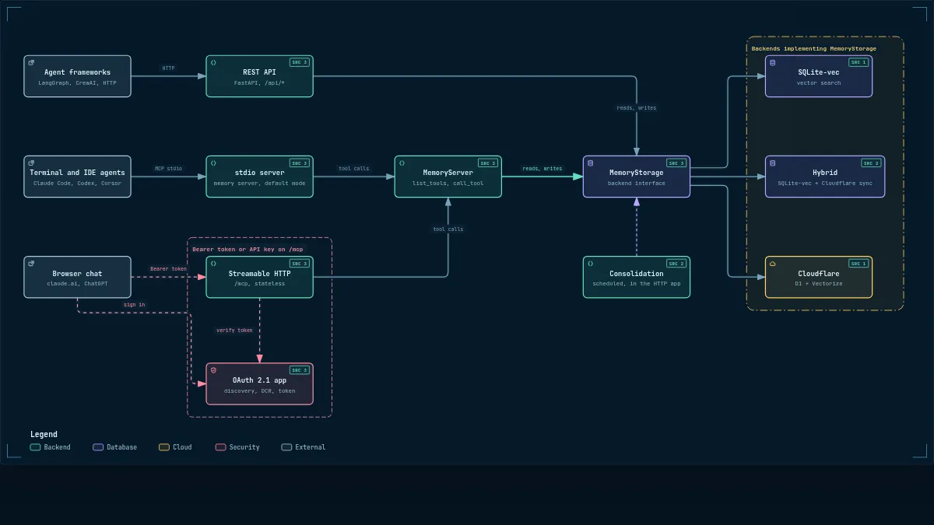Select the 'Hybrid' node title

click(825, 173)
